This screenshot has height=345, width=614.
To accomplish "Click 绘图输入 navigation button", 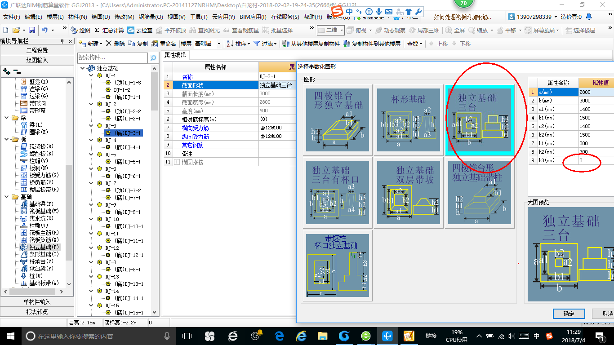I will (x=37, y=60).
